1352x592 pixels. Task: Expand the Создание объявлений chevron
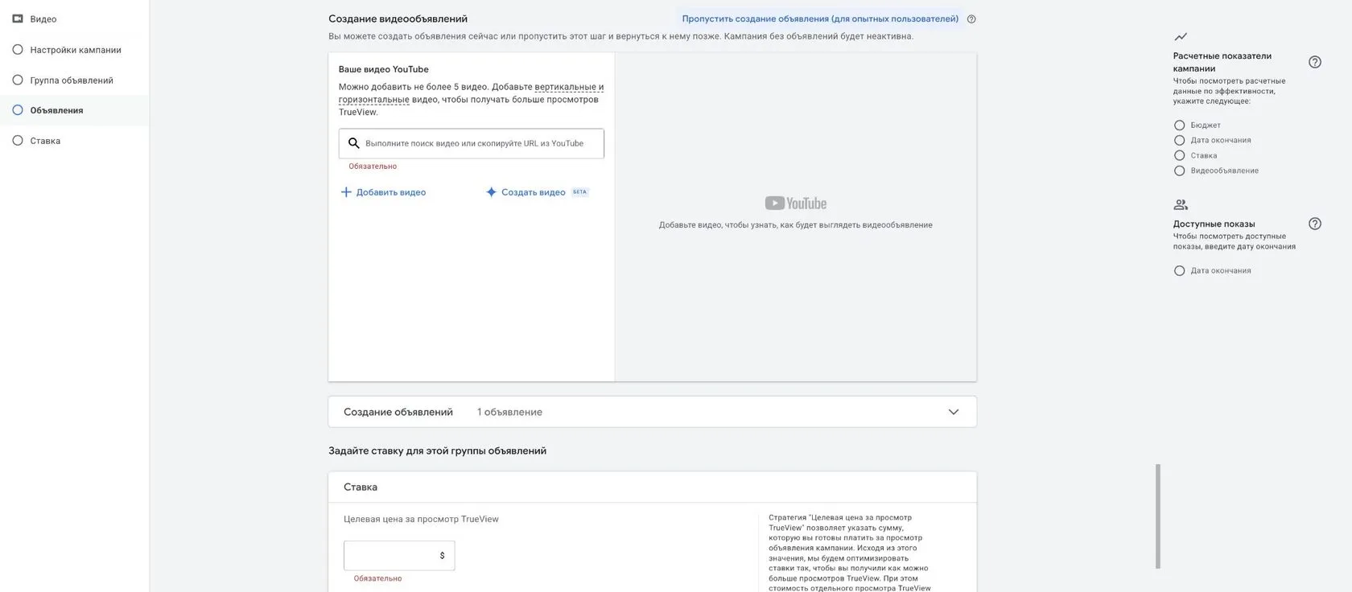coord(954,413)
